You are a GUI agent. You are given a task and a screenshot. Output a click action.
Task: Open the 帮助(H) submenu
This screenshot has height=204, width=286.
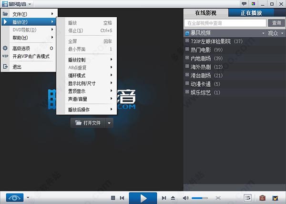tap(29, 38)
